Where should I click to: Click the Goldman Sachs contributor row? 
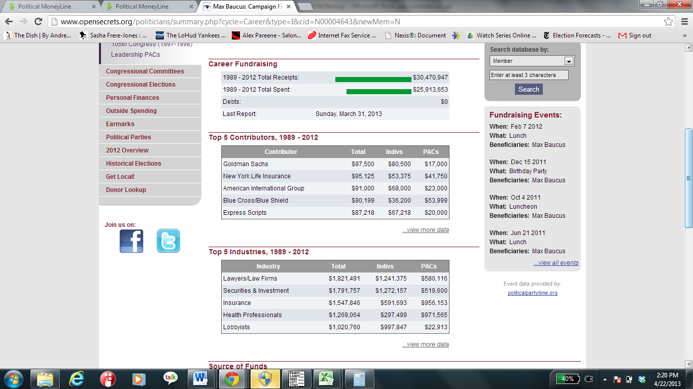(x=335, y=164)
